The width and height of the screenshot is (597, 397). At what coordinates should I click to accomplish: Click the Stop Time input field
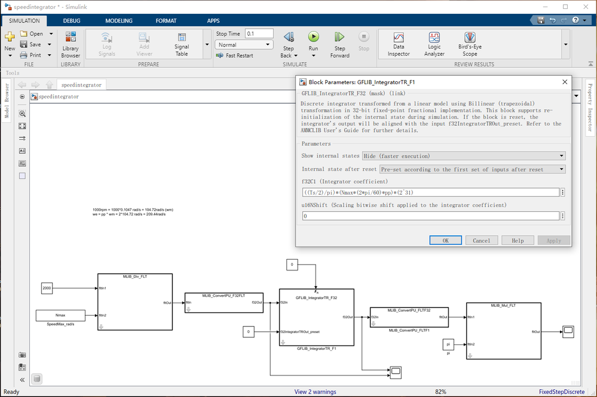[x=259, y=33]
